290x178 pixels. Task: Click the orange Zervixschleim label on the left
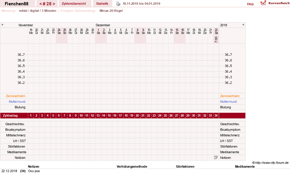pos(15,96)
